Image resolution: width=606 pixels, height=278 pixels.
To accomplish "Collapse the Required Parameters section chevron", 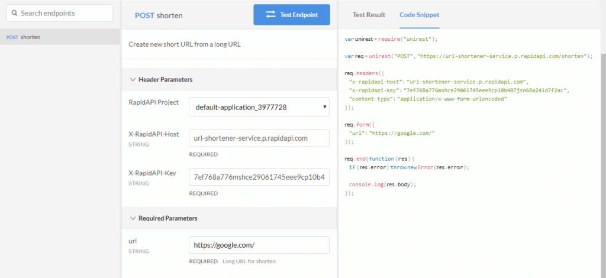I will pyautogui.click(x=132, y=218).
